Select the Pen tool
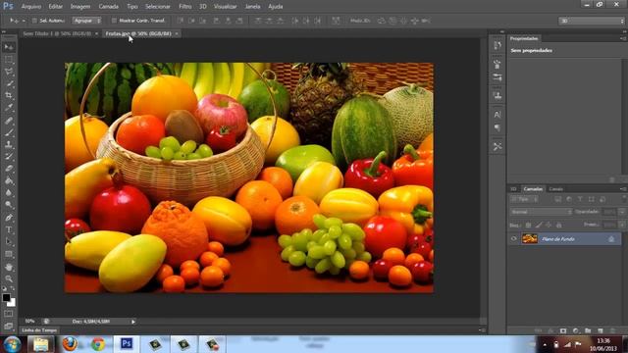This screenshot has height=353, width=628. click(x=9, y=218)
